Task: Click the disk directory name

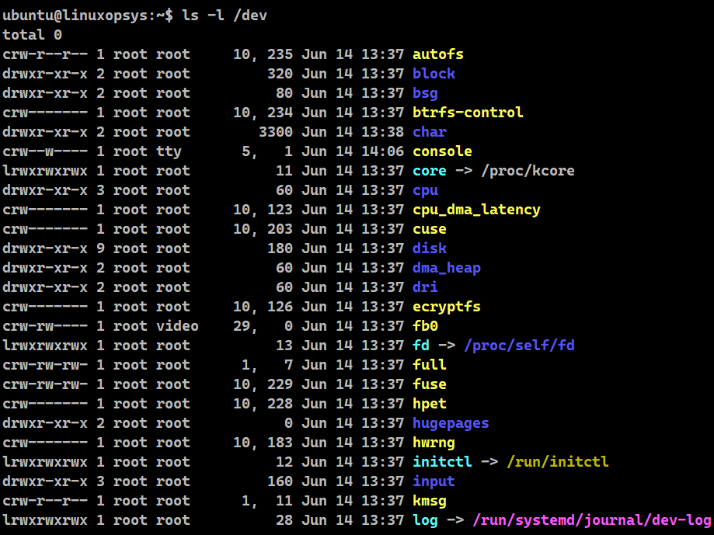Action: [429, 248]
